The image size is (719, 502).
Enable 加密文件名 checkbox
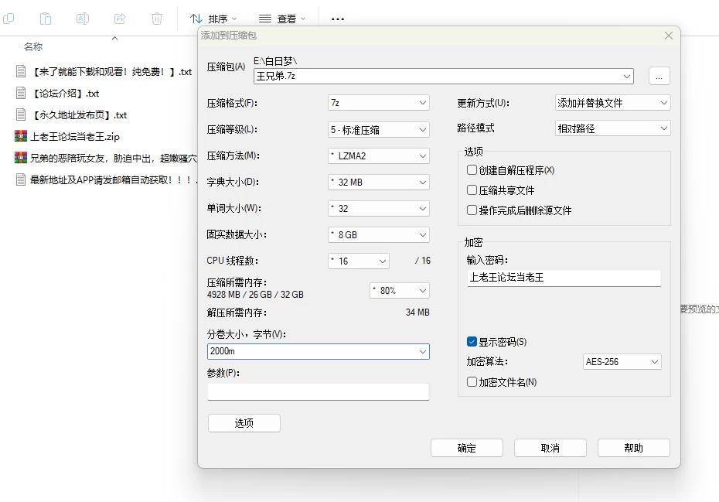pyautogui.click(x=472, y=382)
